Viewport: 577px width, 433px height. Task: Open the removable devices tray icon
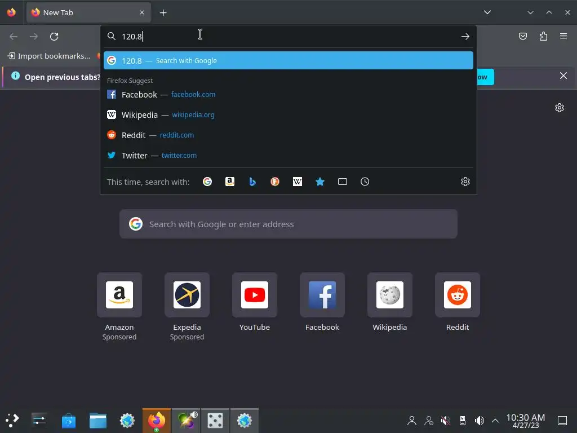[463, 421]
